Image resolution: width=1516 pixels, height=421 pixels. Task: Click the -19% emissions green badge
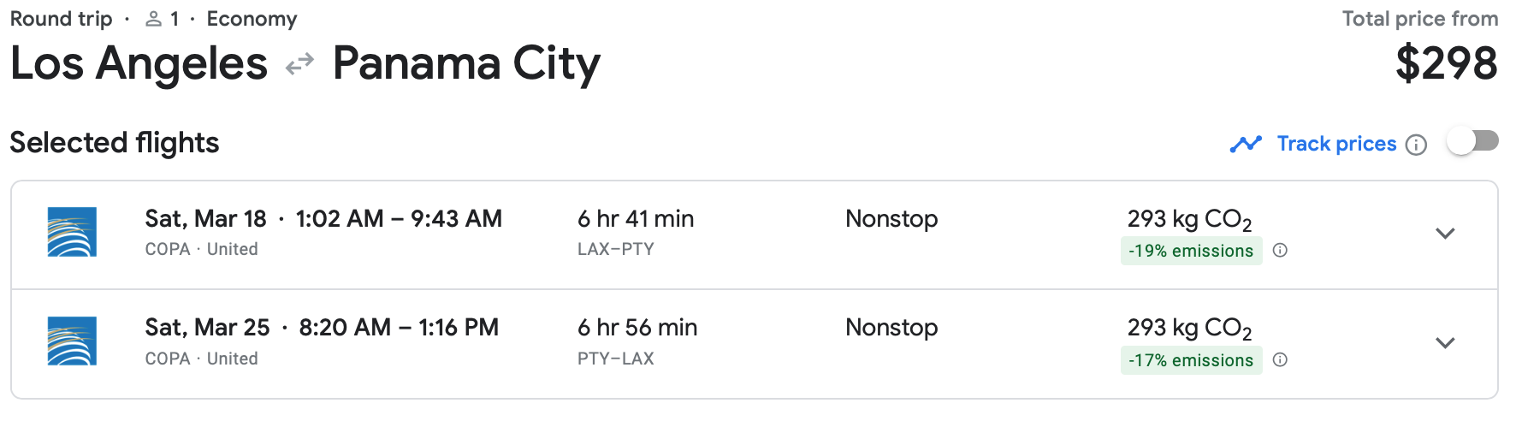[x=1190, y=251]
